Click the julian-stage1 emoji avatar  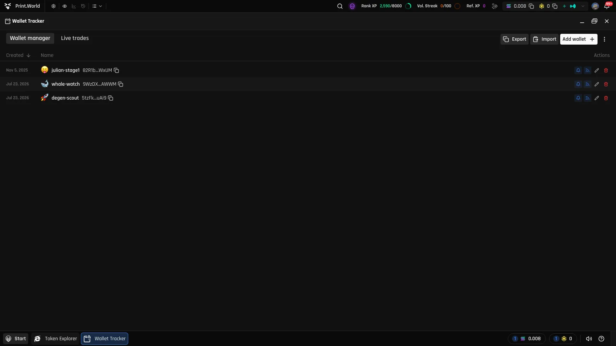tap(45, 70)
